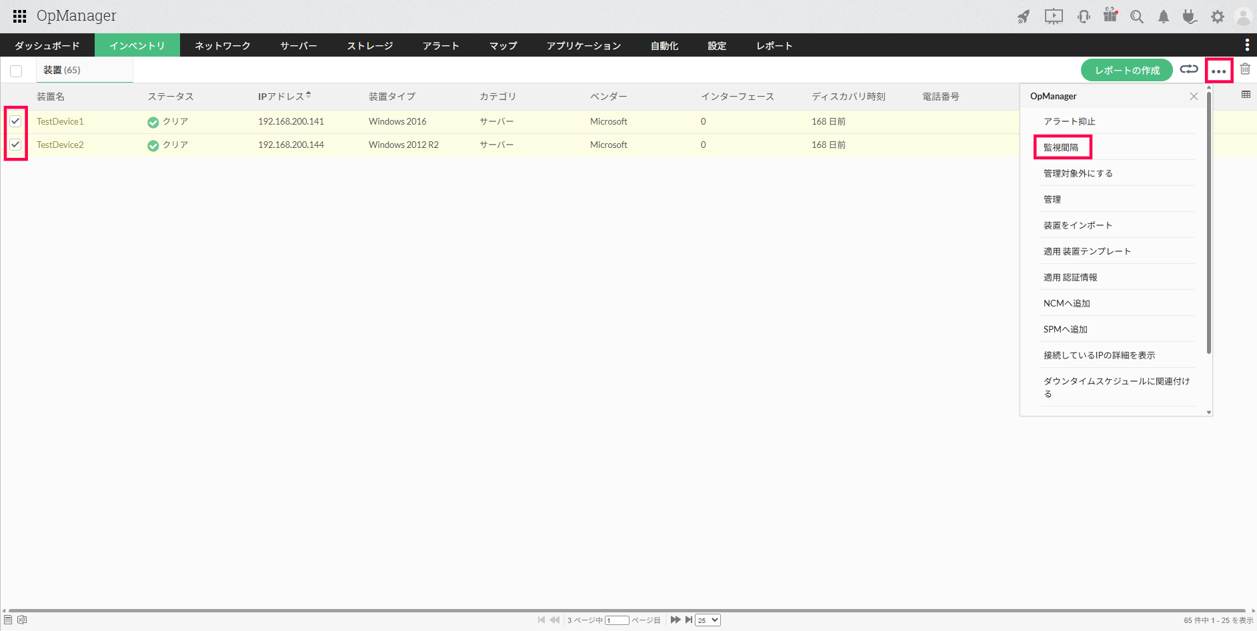Image resolution: width=1257 pixels, height=631 pixels.
Task: Open the gift what's-new icon
Action: coord(1110,15)
